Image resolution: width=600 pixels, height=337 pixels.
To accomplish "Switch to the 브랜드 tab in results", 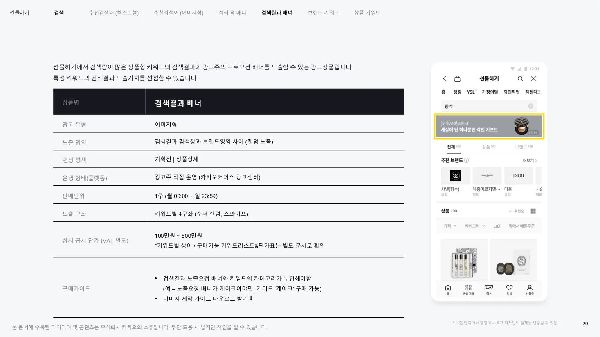I will (x=524, y=147).
